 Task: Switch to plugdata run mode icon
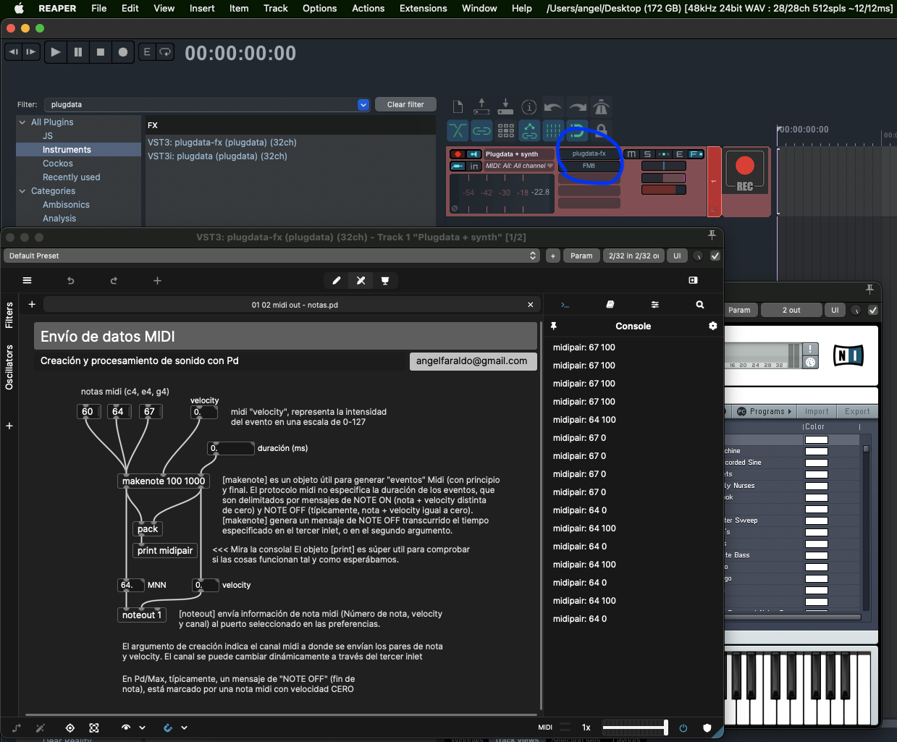pos(361,281)
